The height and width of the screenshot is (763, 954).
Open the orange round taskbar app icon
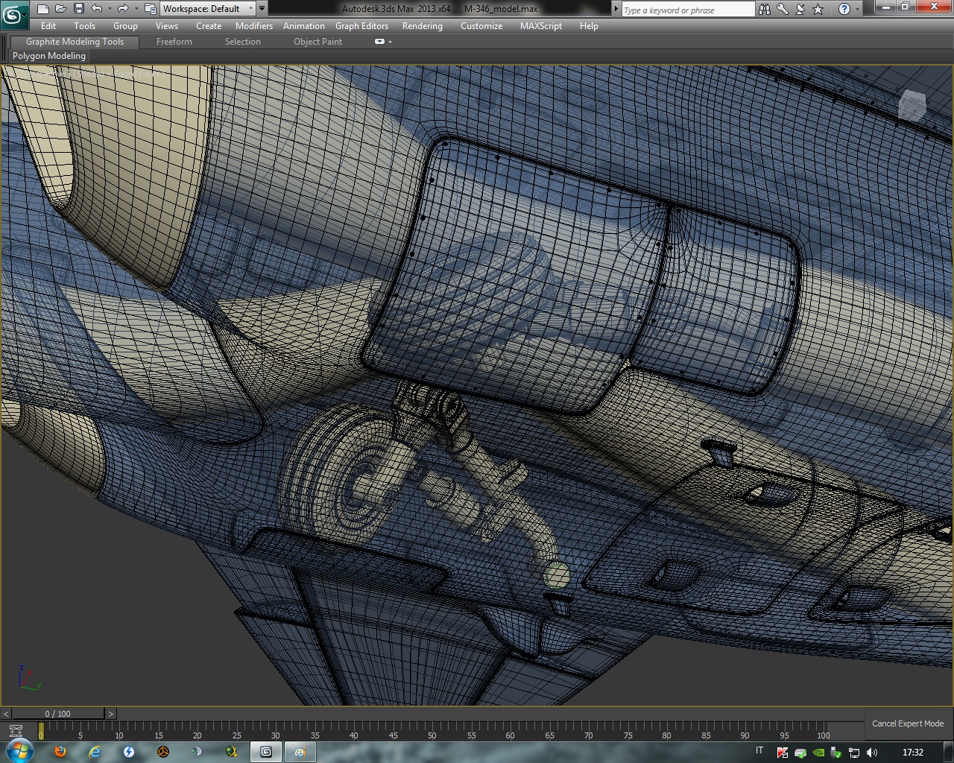(163, 752)
